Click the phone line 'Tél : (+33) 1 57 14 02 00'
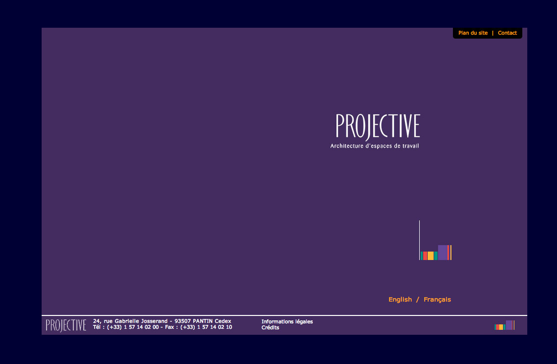The height and width of the screenshot is (364, 557). coord(126,327)
